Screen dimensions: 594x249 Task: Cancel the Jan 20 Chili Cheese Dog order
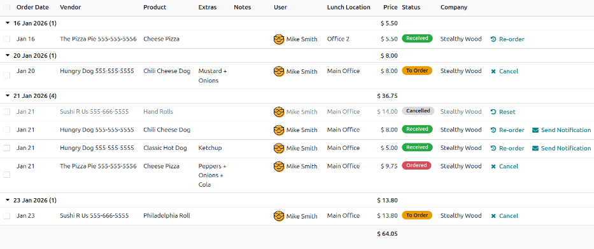tap(504, 71)
